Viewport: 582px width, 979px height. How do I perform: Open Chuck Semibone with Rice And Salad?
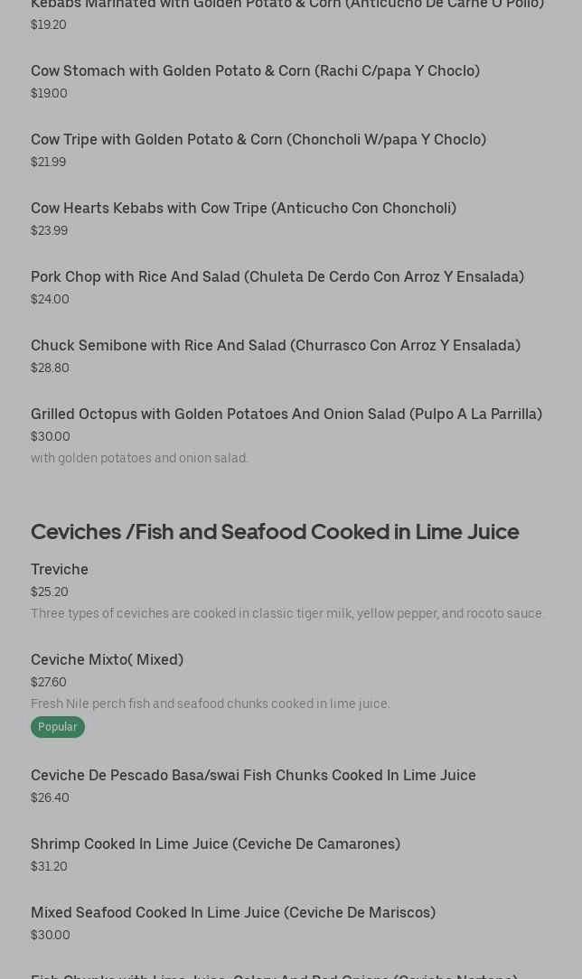pos(275,345)
